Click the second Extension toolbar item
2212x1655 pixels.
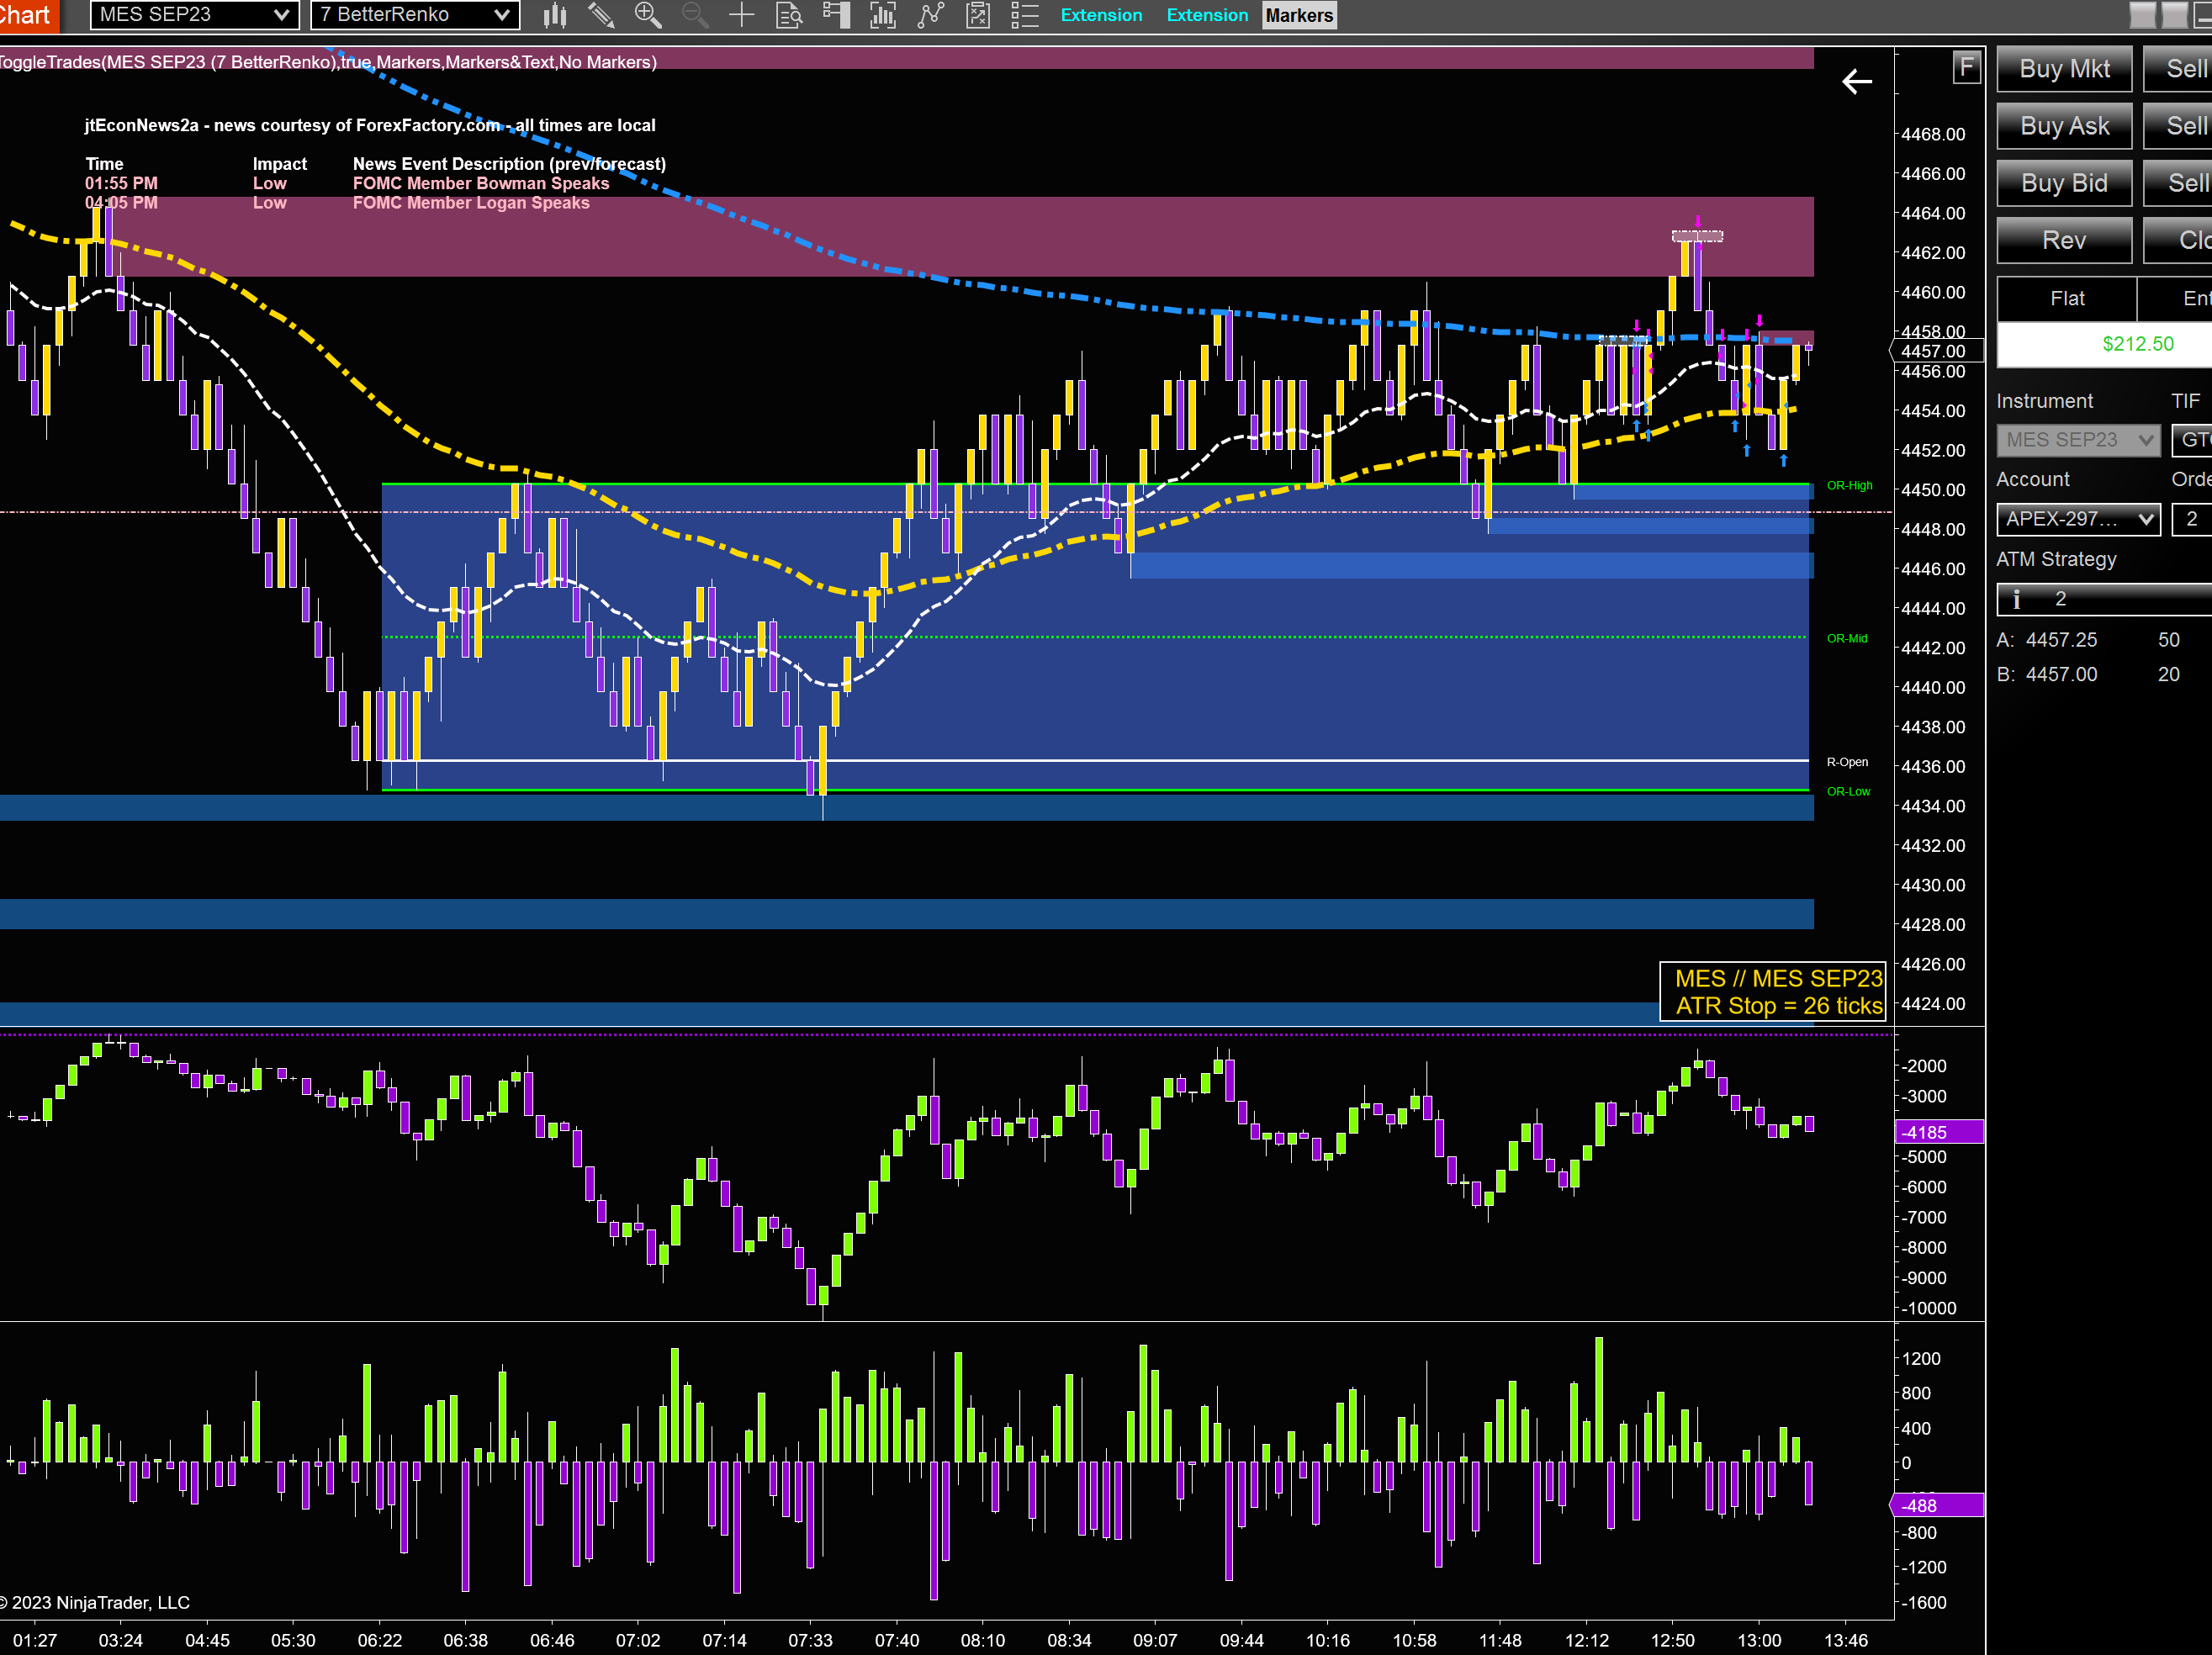pos(1207,15)
